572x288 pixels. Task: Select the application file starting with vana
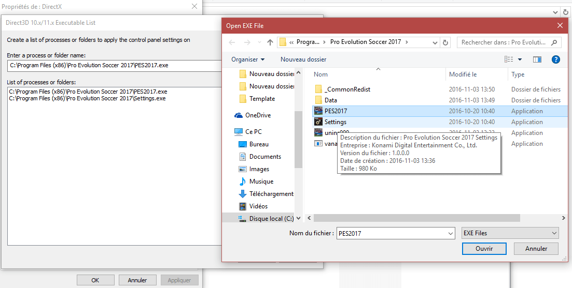coord(325,144)
